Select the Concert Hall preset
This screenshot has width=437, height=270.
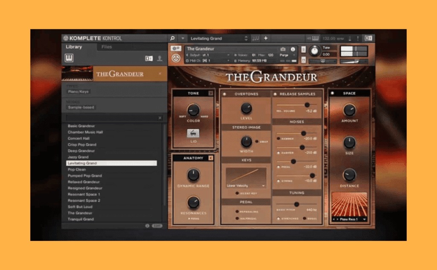click(x=79, y=138)
